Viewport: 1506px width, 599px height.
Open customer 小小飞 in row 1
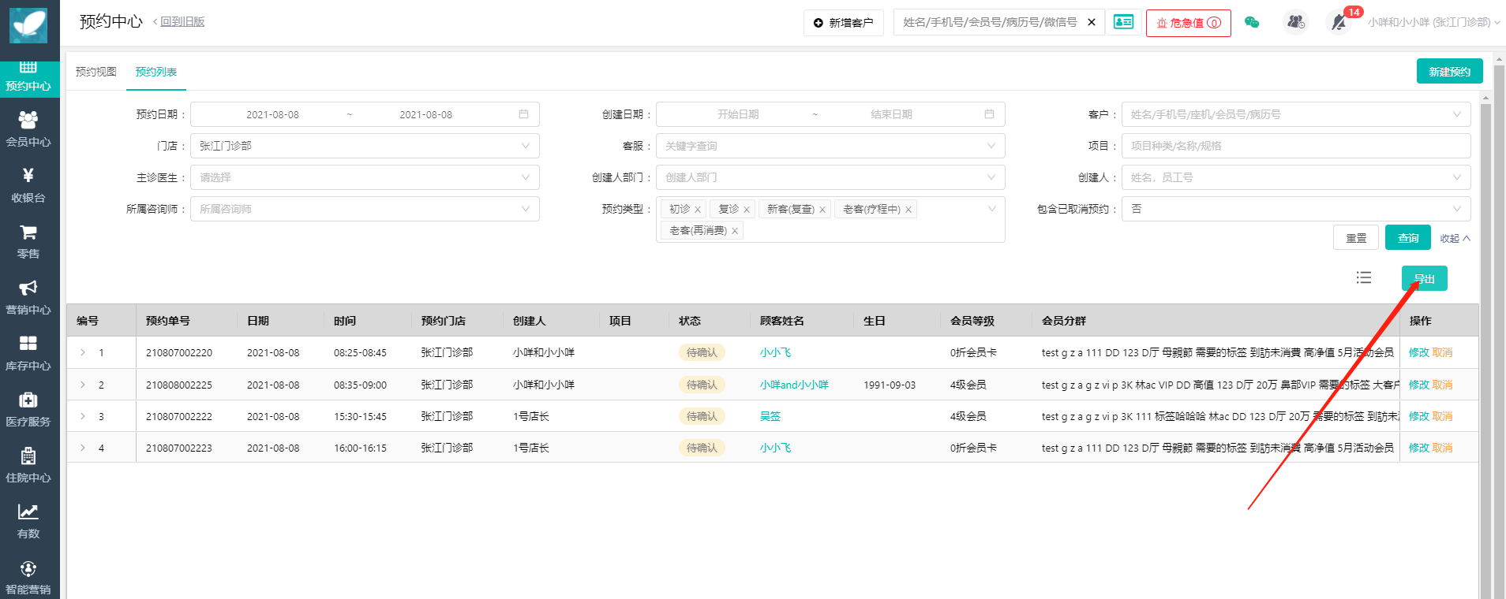tap(775, 352)
